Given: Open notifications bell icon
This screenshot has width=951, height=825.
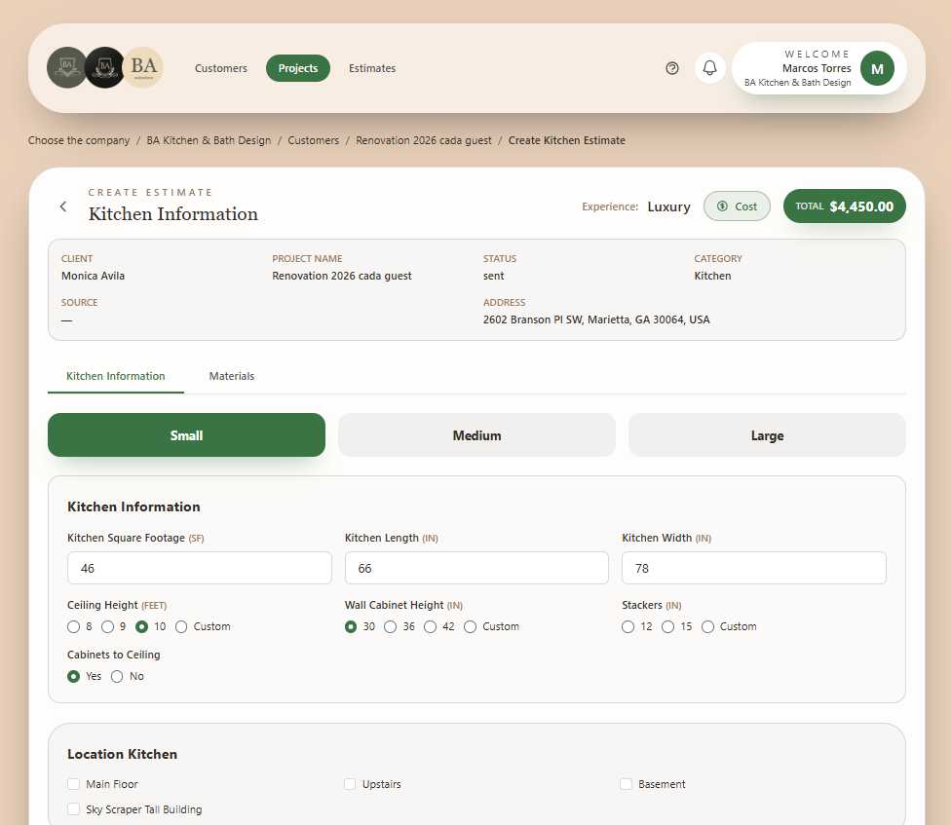Looking at the screenshot, I should (709, 68).
